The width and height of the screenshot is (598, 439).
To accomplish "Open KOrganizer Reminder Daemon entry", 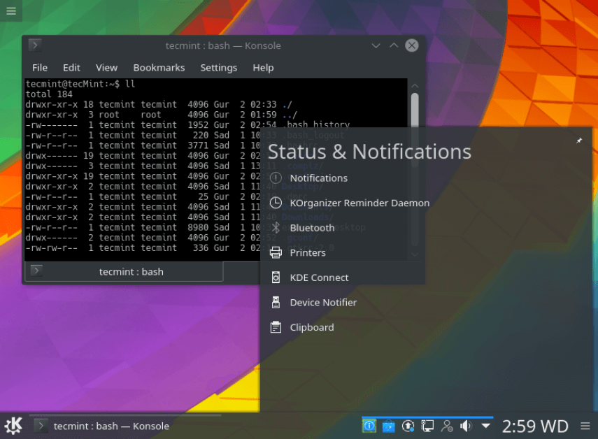I will pos(359,203).
